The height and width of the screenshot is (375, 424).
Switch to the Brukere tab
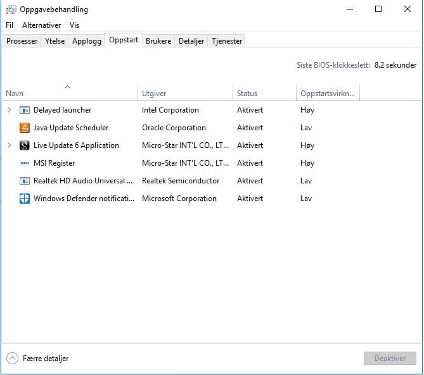[158, 41]
